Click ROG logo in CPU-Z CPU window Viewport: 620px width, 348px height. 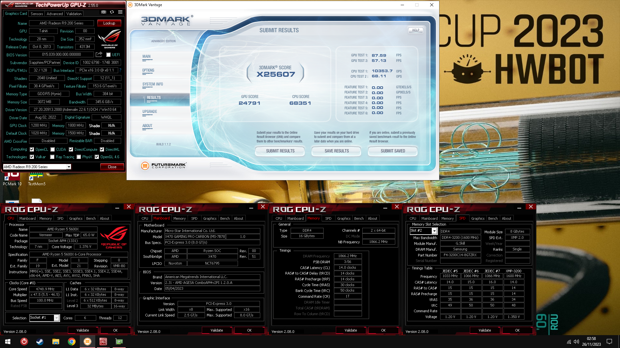[x=114, y=237]
